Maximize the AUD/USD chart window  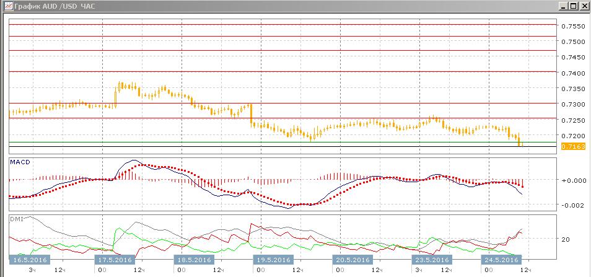point(573,6)
